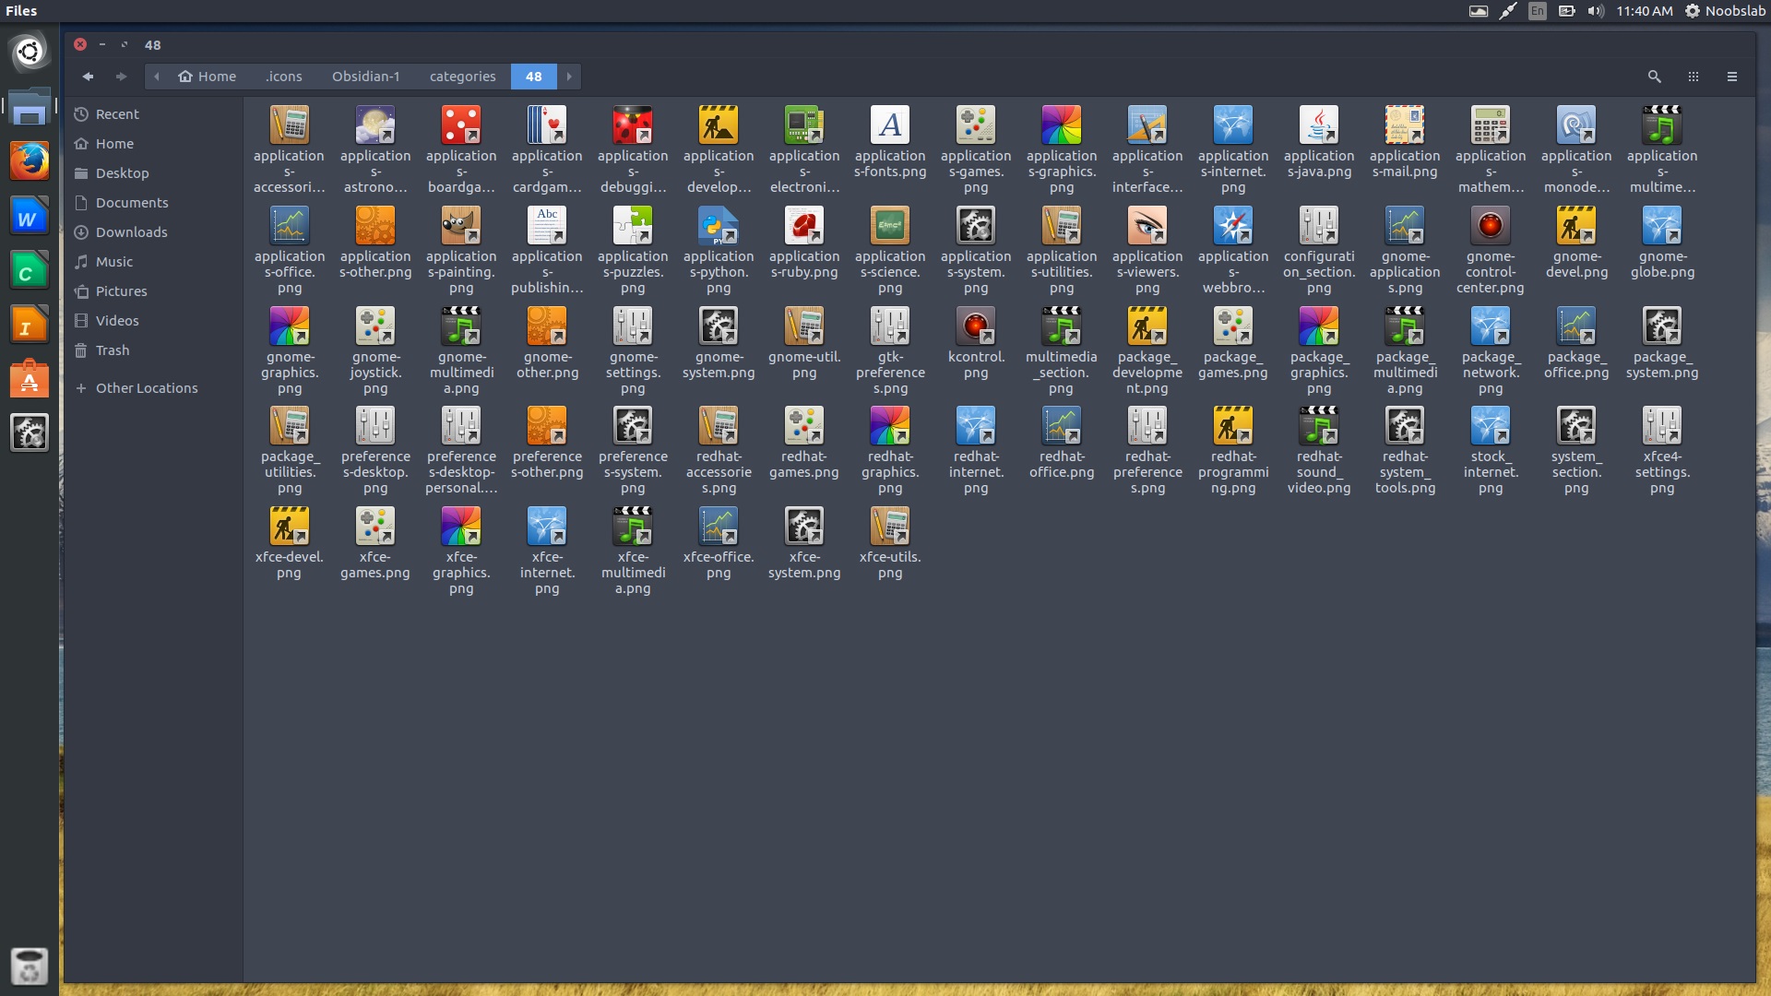Click the breadcrumb overflow arrow on the right
This screenshot has width=1771, height=996.
click(x=570, y=77)
